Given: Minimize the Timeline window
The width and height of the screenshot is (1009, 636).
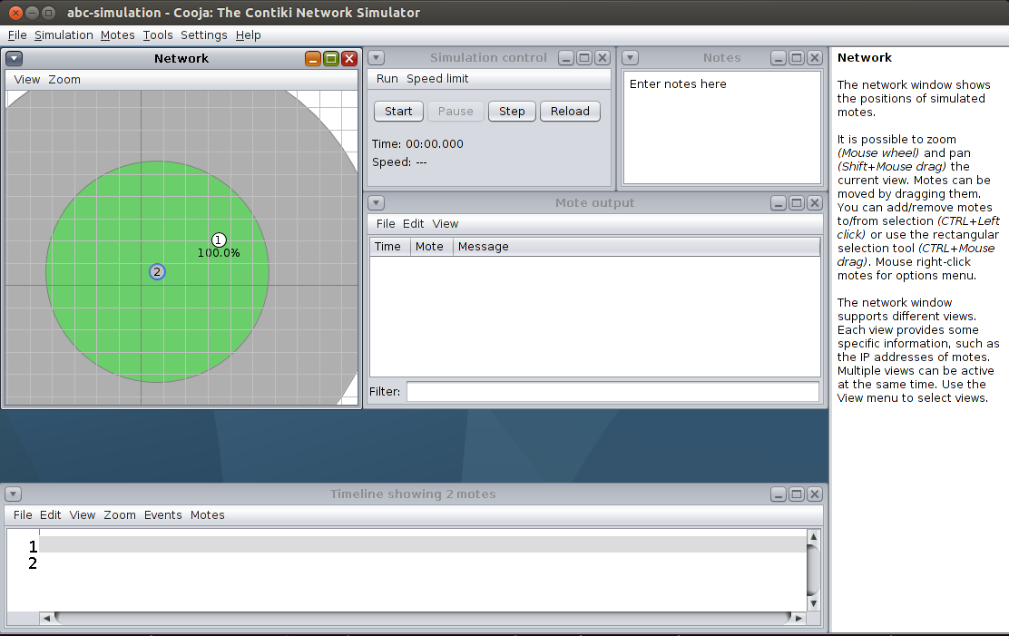Looking at the screenshot, I should pyautogui.click(x=779, y=494).
